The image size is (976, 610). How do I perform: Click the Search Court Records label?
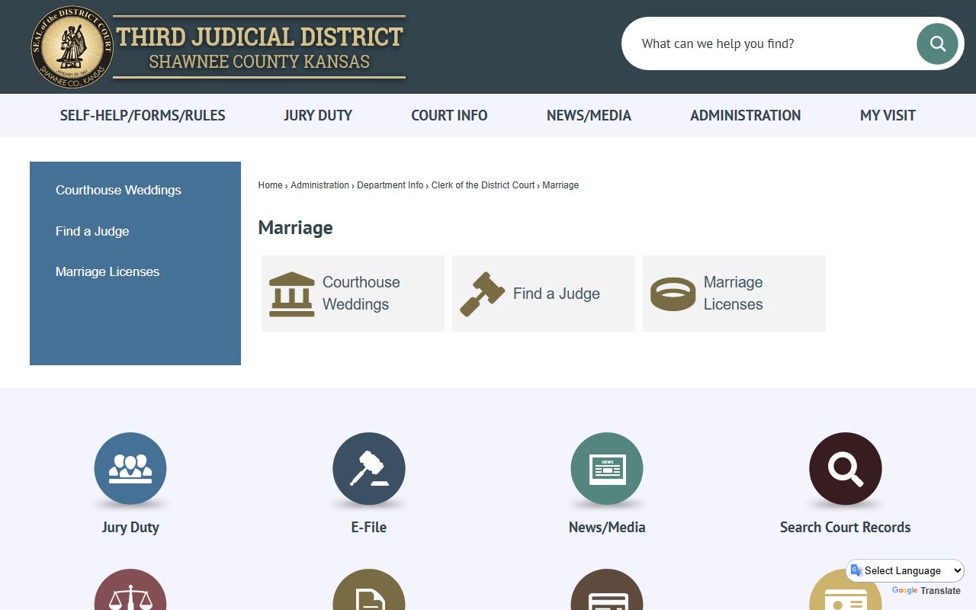846,527
